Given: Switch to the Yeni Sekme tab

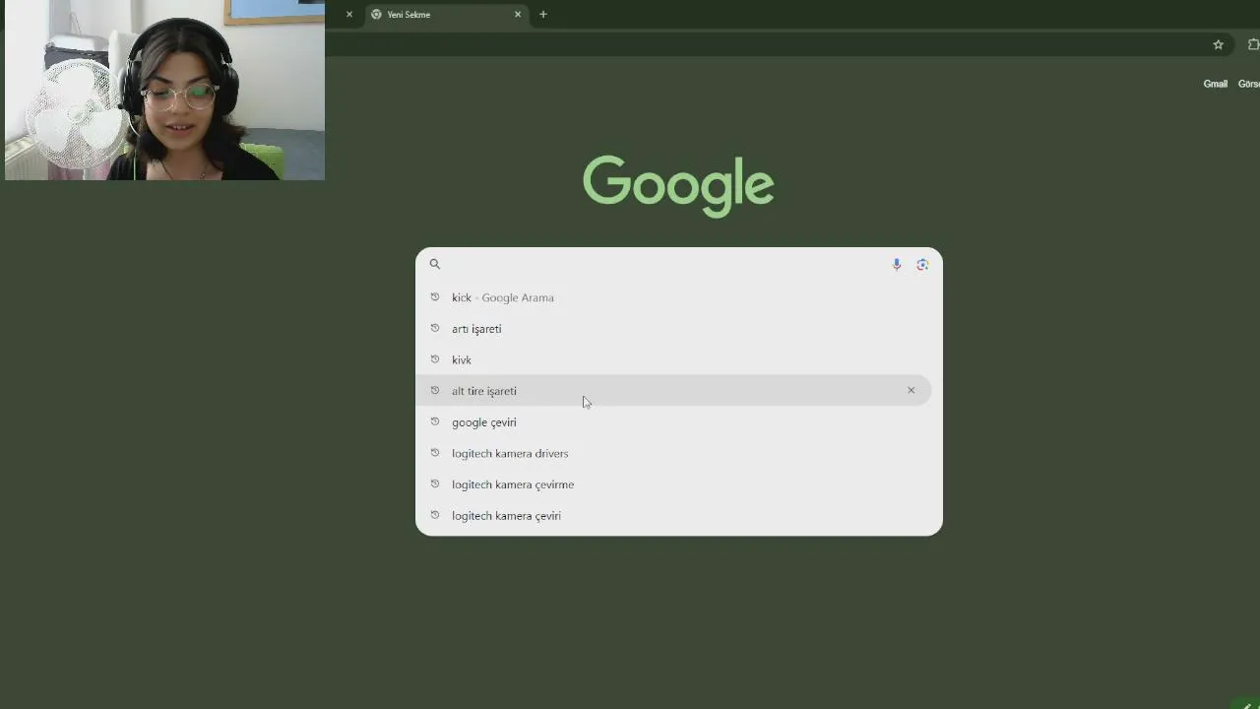Looking at the screenshot, I should [446, 15].
